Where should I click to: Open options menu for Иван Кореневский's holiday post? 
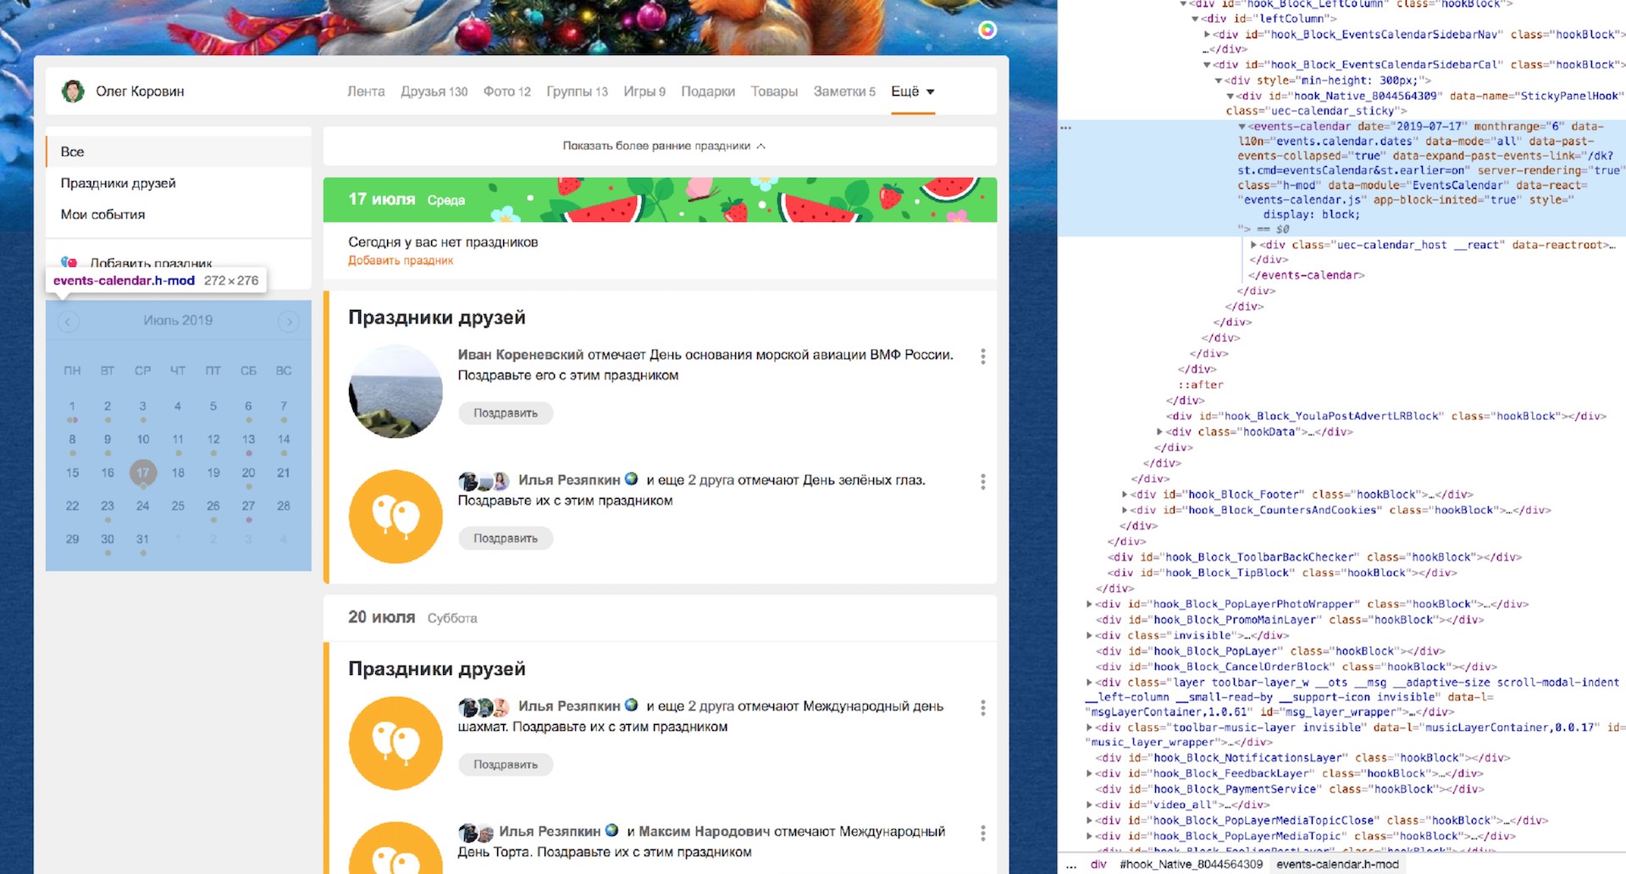click(982, 357)
